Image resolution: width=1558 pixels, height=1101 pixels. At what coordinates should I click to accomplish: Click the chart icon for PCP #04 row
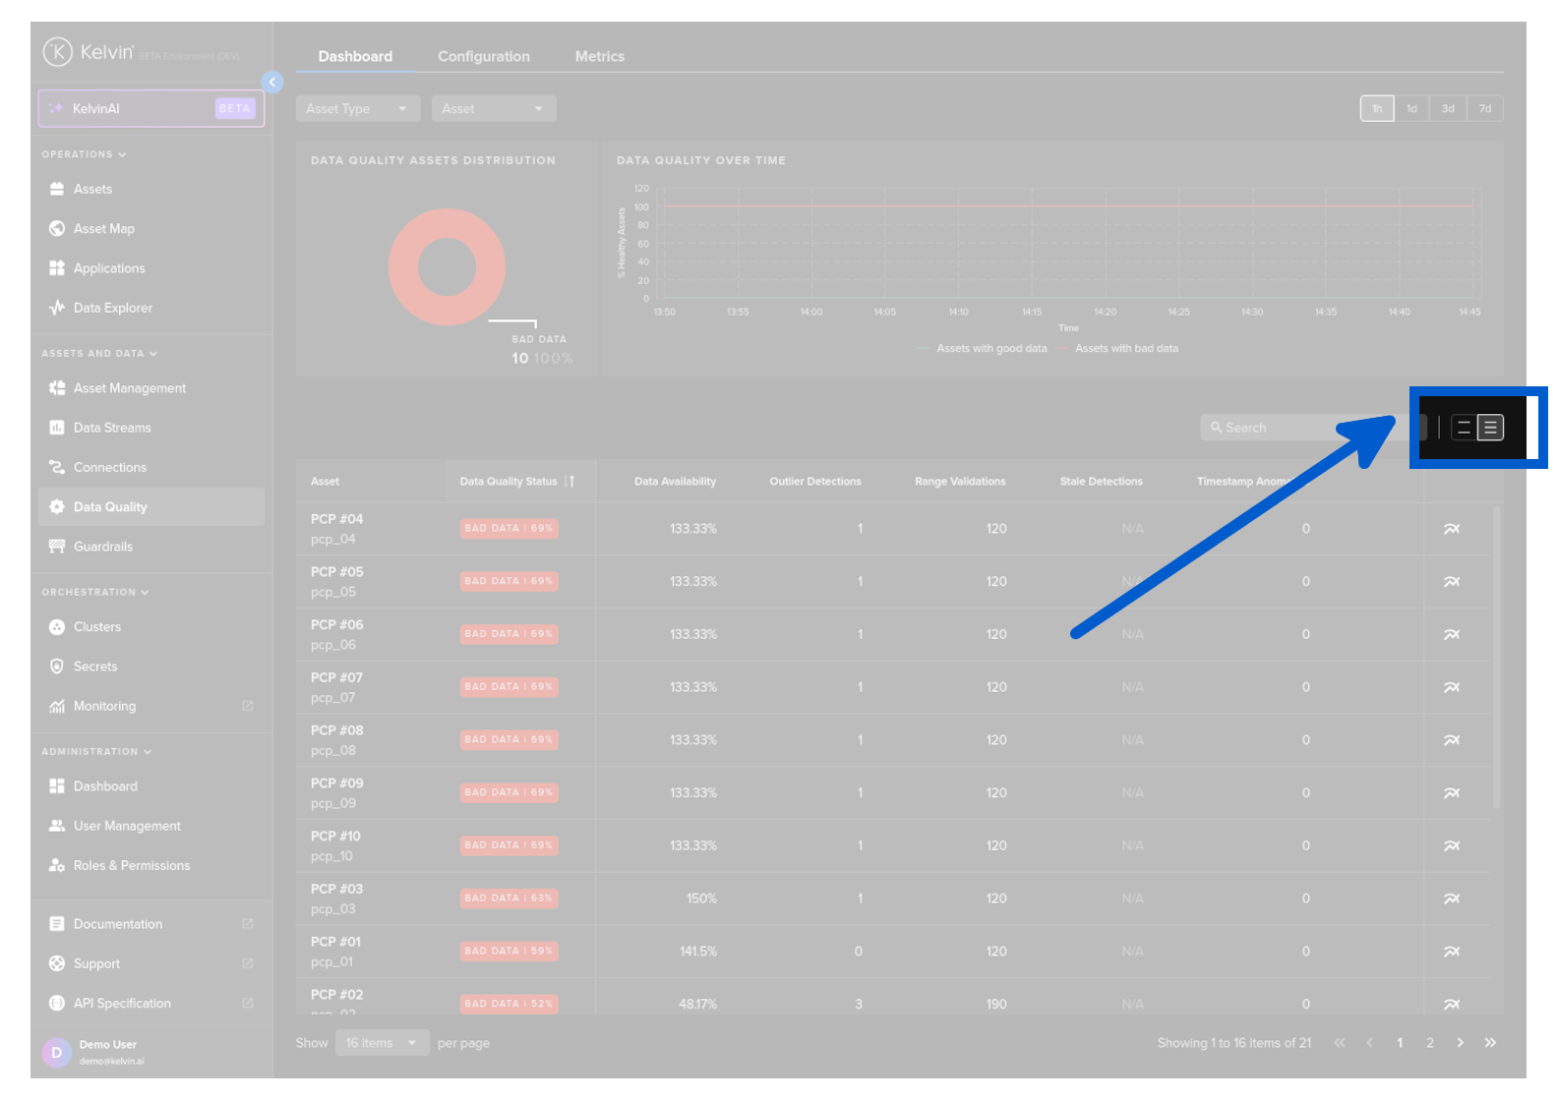coord(1451,529)
